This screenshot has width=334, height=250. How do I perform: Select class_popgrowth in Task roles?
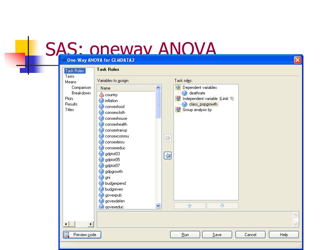pyautogui.click(x=203, y=104)
